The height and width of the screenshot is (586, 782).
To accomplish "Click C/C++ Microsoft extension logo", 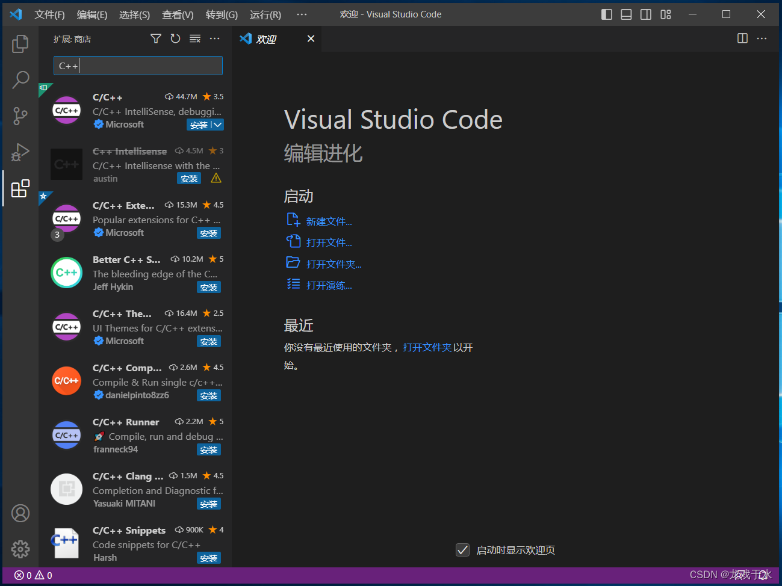I will tap(67, 110).
